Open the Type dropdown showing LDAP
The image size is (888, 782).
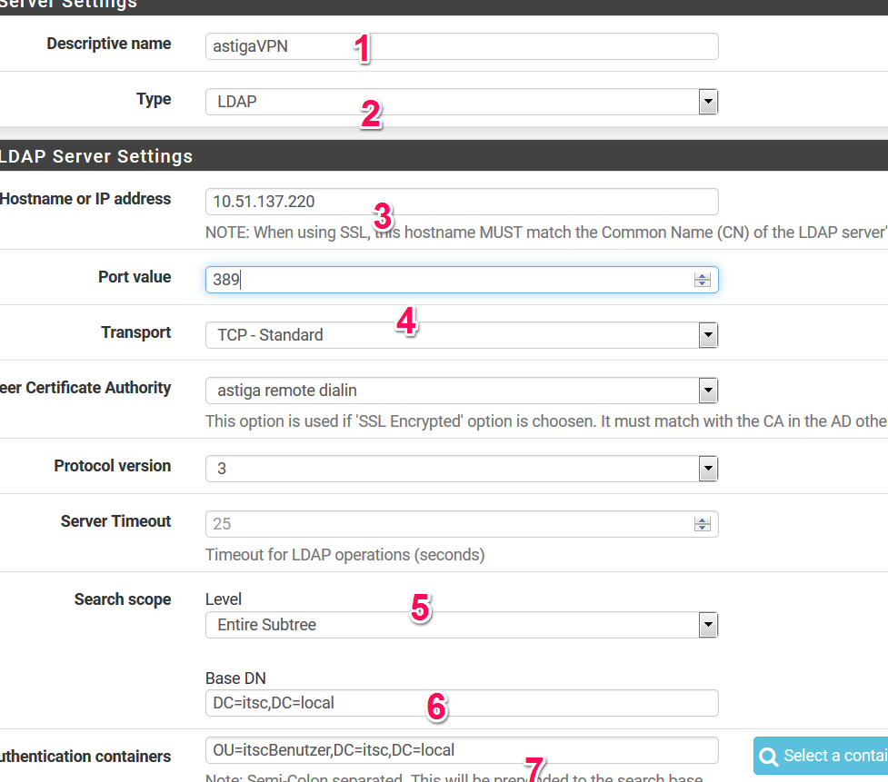pyautogui.click(x=462, y=102)
